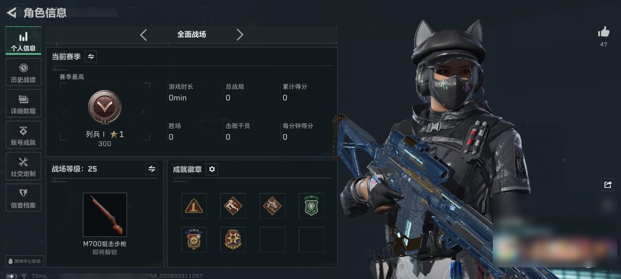Click the M700狙击步枪 weapon thumbnail
621x279 pixels.
pyautogui.click(x=105, y=215)
